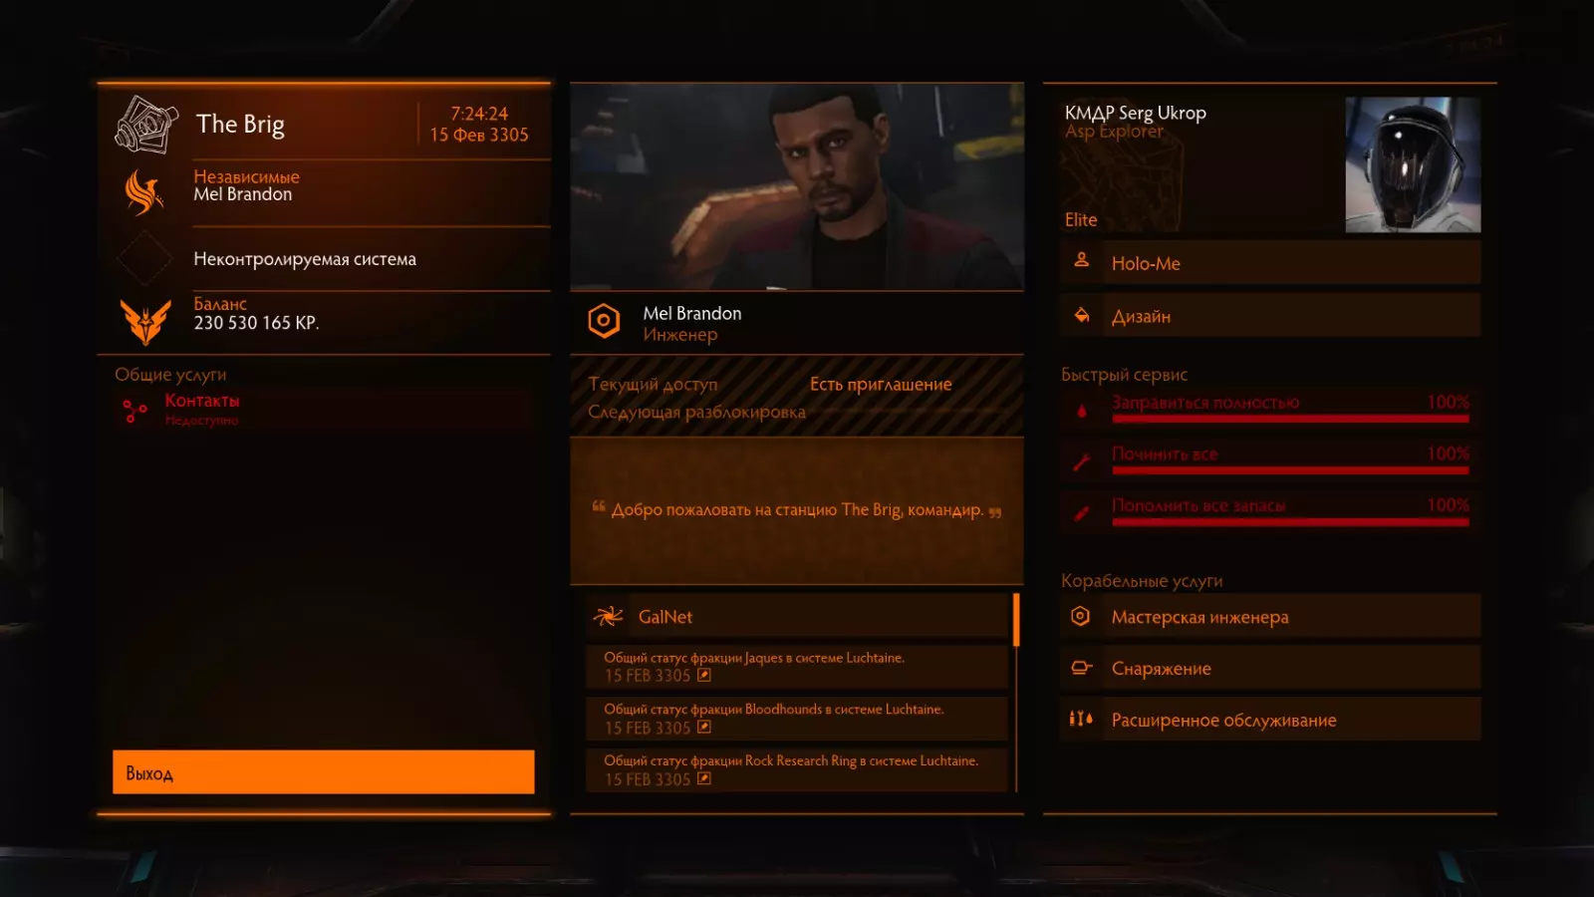
Task: Open the Jaques faction article link icon
Action: [x=704, y=675]
